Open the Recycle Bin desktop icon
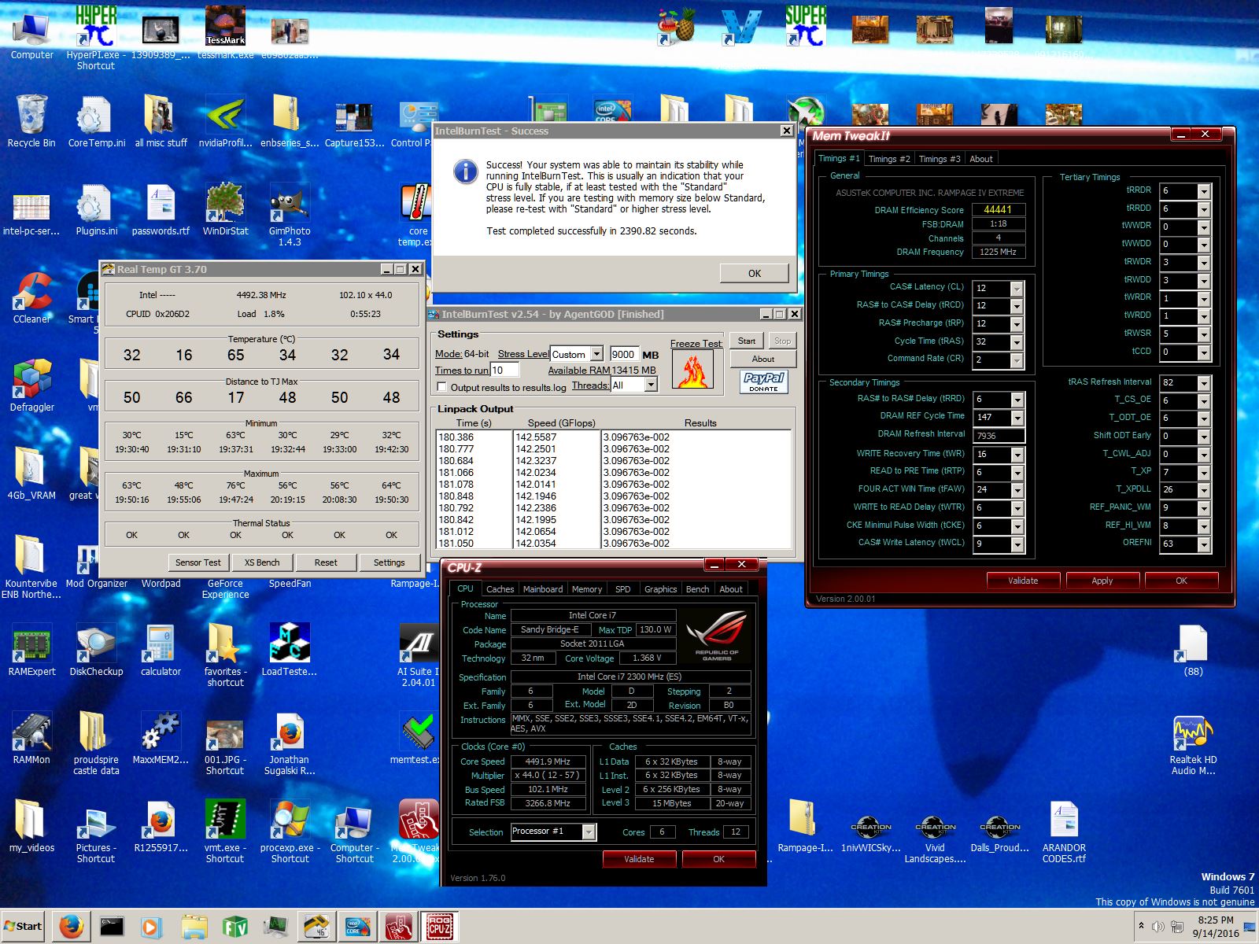This screenshot has width=1259, height=944. pos(31,120)
